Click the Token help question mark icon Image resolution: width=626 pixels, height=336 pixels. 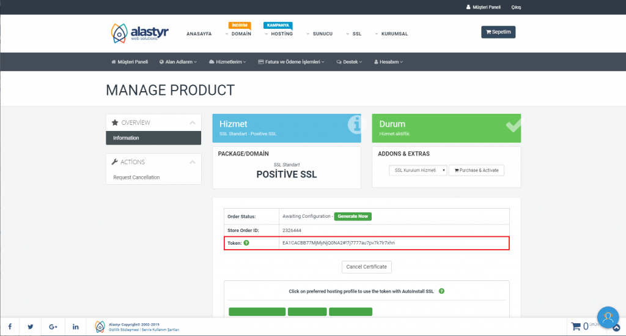click(246, 243)
